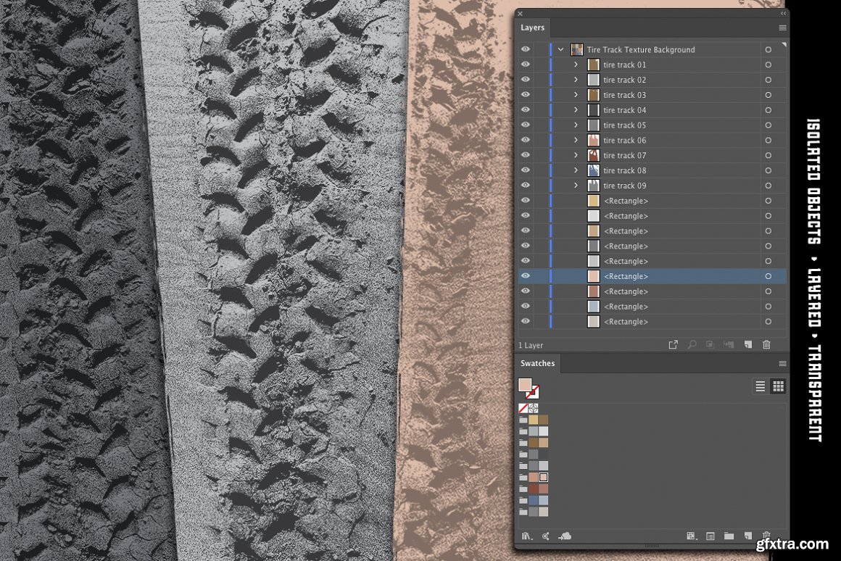Click the Create New Layer icon in Layers

point(747,345)
